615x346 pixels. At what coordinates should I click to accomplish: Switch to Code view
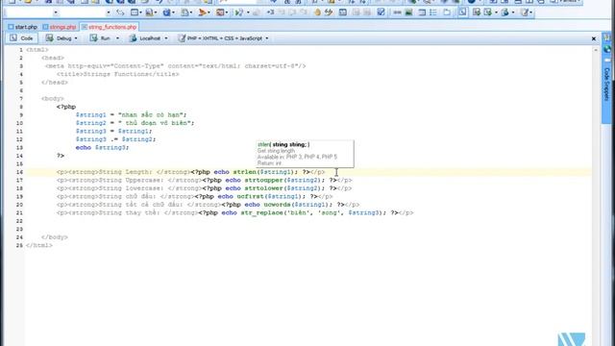point(21,38)
